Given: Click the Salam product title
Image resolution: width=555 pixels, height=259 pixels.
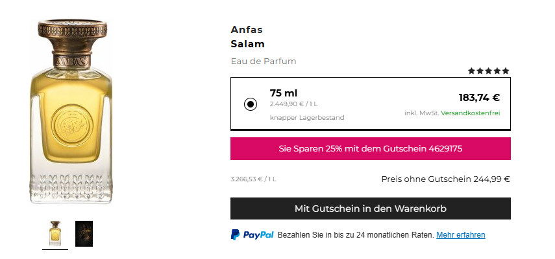Looking at the screenshot, I should click(x=247, y=44).
